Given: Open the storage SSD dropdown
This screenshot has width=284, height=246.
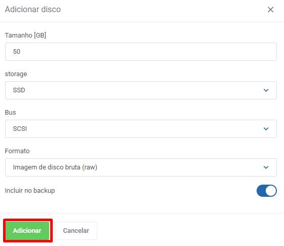Looking at the screenshot, I should (x=141, y=90).
